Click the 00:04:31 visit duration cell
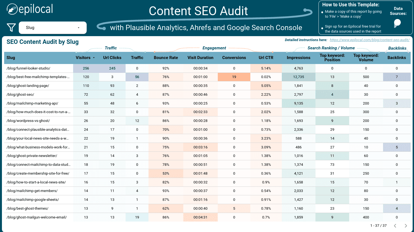The image size is (414, 232). click(200, 217)
